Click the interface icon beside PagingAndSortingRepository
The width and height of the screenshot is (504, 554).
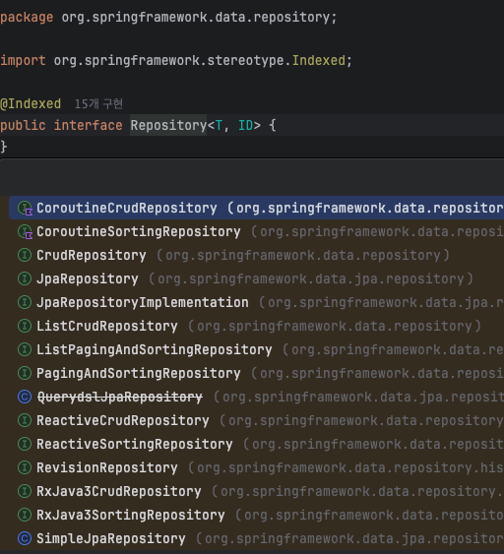click(25, 373)
